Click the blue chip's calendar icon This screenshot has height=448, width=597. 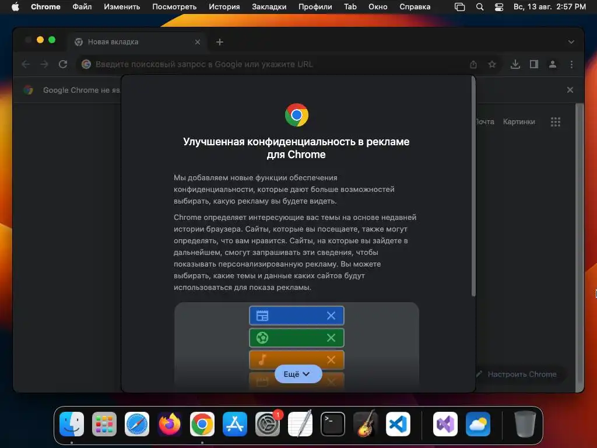tap(262, 316)
